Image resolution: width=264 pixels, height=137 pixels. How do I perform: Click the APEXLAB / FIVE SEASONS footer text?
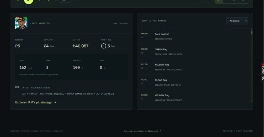[x=238, y=131]
